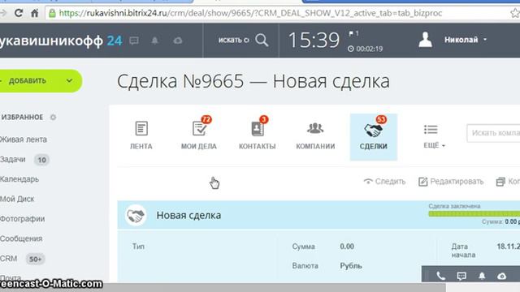Open Календарь in sidebar
This screenshot has width=520, height=292.
pos(19,179)
